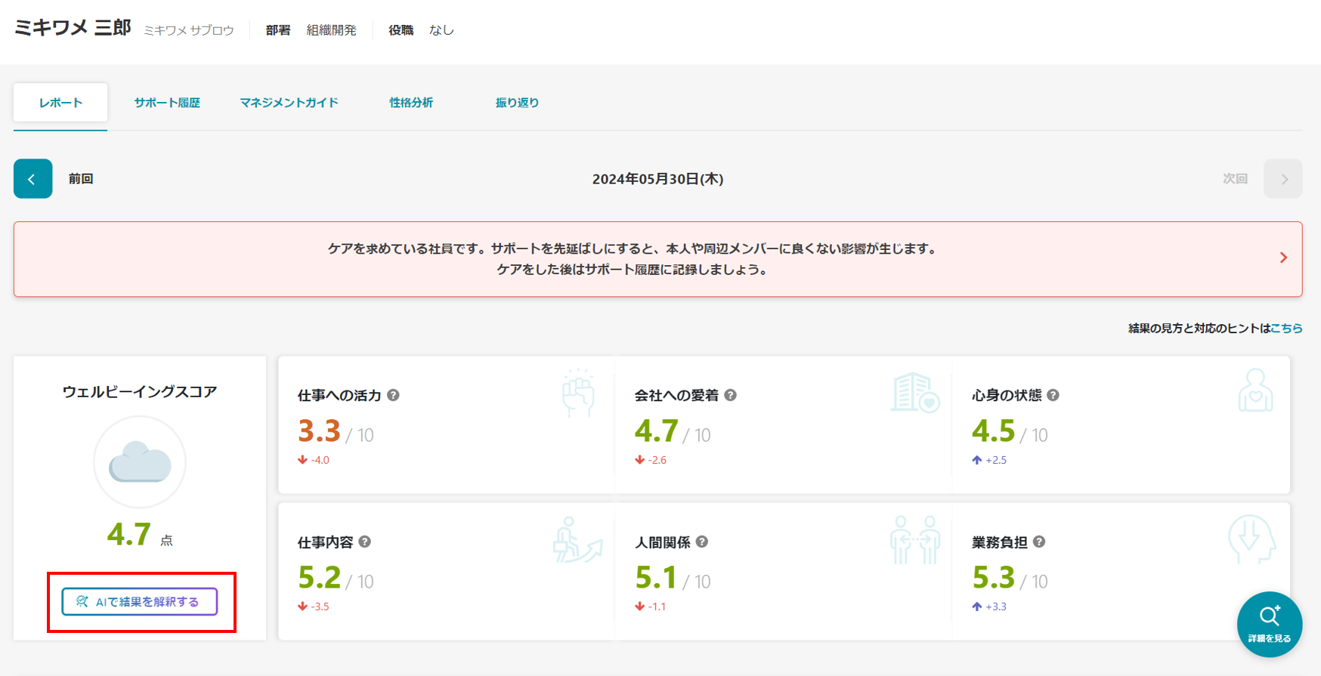Viewport: 1321px width, 676px height.
Task: Click the up arrow next to +2.5
Action: [976, 460]
